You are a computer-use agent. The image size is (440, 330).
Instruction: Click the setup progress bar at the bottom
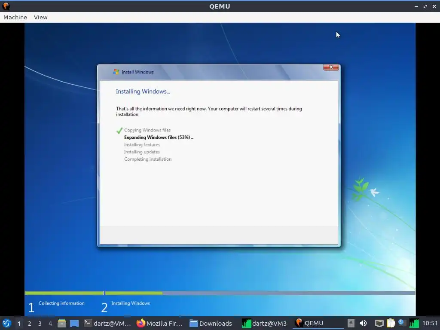point(220,293)
